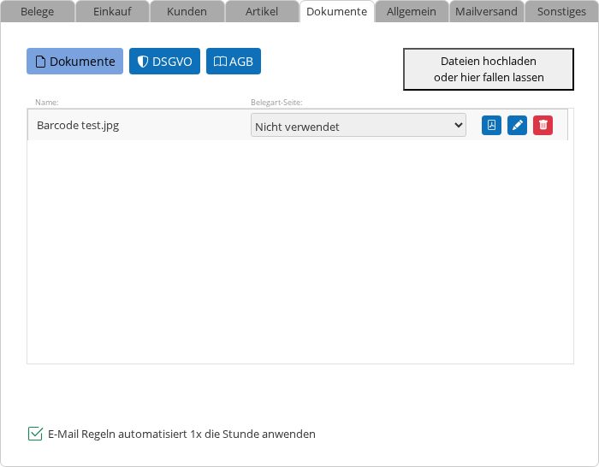The width and height of the screenshot is (599, 467).
Task: Open the Allgemein tab
Action: click(412, 12)
